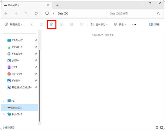Viewport: 165px width, 130px height.
Task: Click the Delete trash can icon
Action: (82, 24)
